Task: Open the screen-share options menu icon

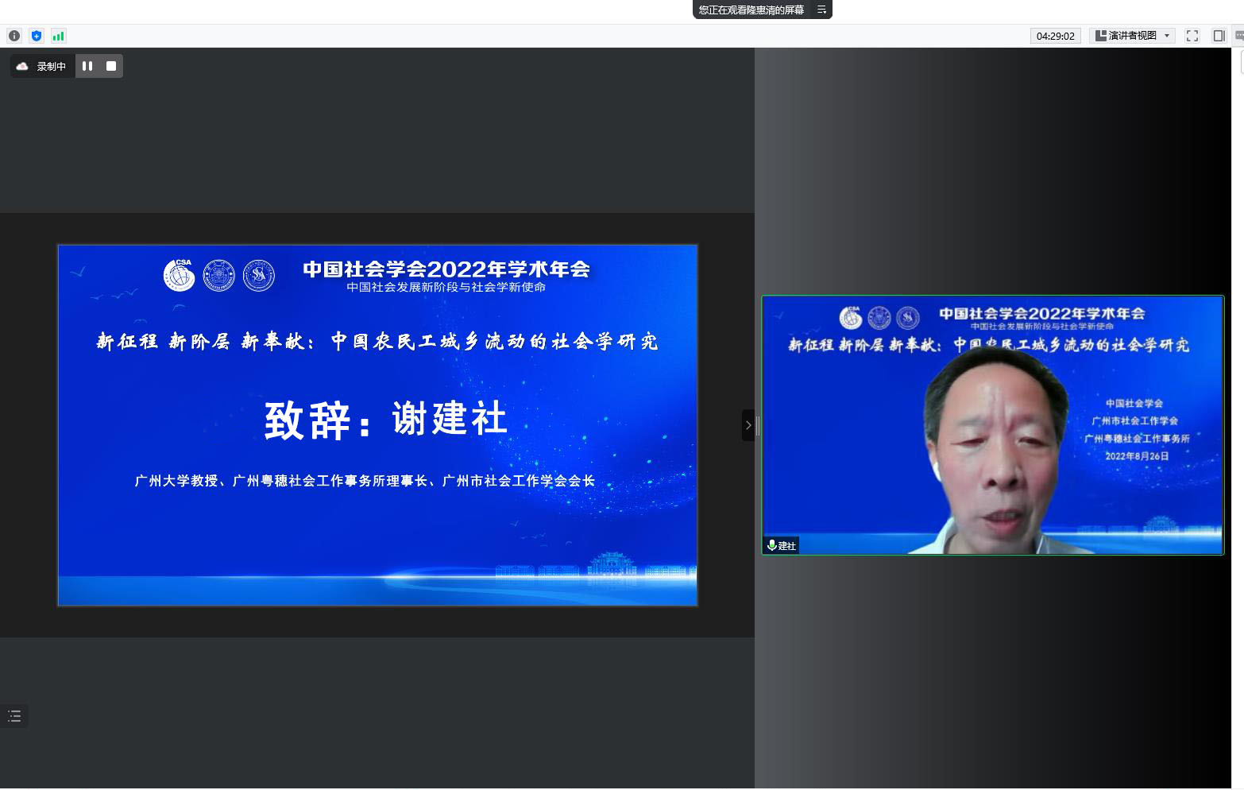Action: pyautogui.click(x=821, y=10)
